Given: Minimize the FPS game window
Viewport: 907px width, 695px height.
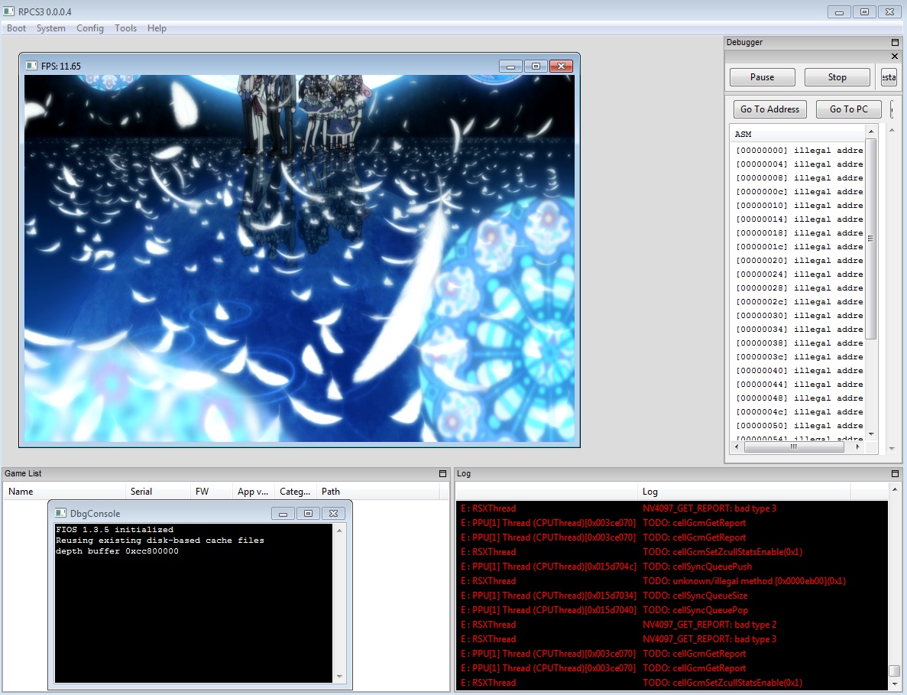Looking at the screenshot, I should (x=510, y=67).
